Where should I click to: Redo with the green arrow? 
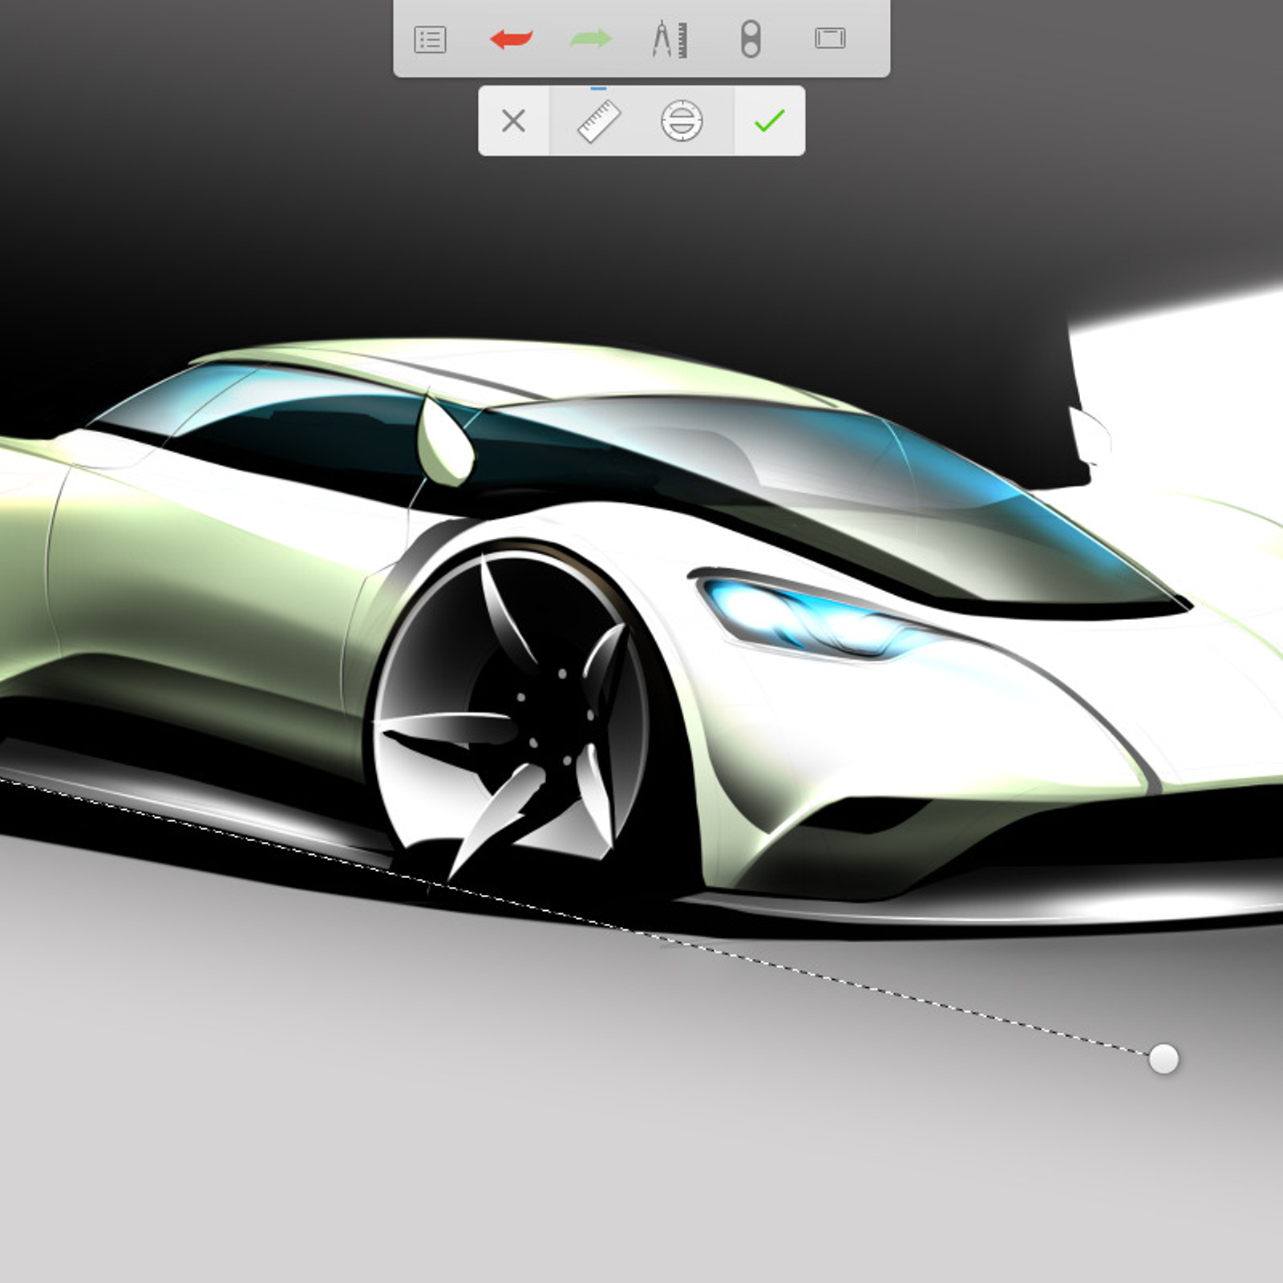(590, 38)
